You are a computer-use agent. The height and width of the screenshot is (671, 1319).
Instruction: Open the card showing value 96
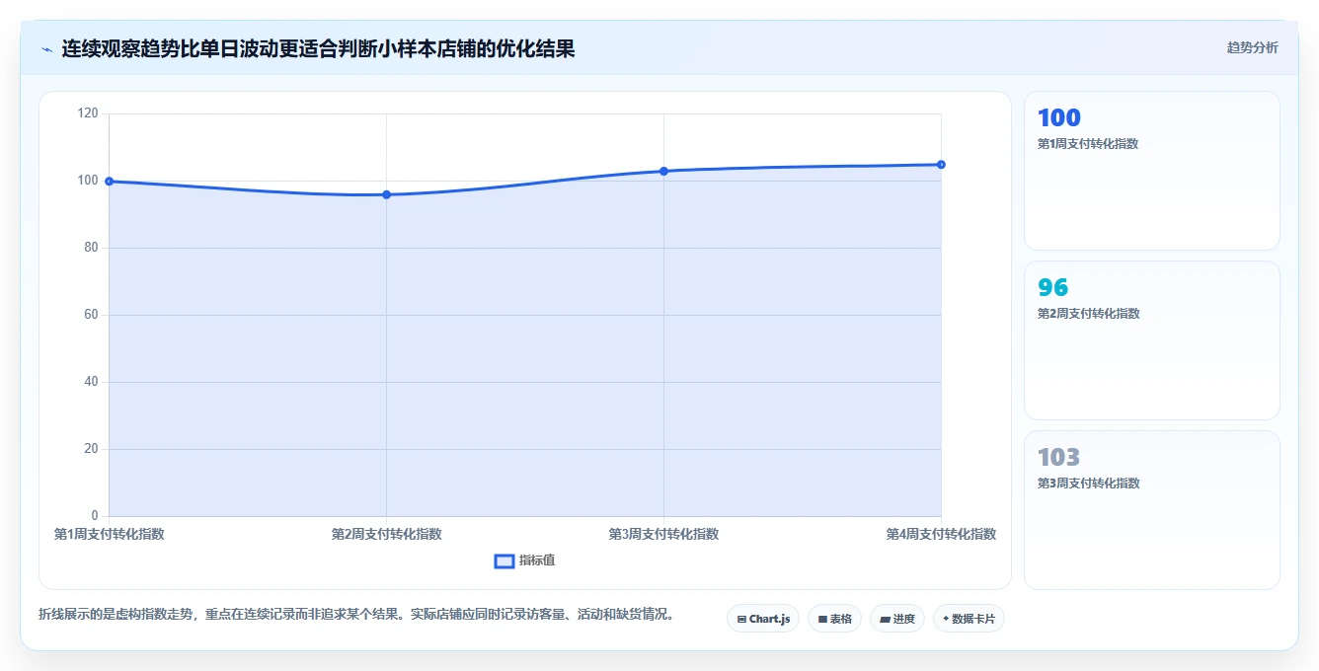(1152, 340)
